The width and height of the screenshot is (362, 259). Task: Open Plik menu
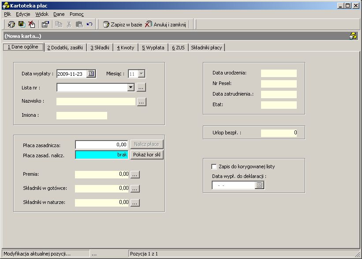(x=7, y=14)
